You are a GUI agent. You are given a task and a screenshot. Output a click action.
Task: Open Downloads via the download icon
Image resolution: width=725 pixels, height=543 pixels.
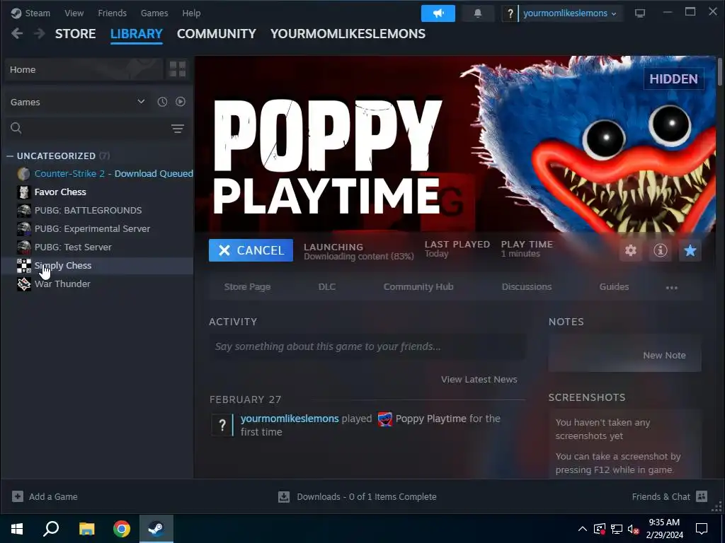(284, 497)
